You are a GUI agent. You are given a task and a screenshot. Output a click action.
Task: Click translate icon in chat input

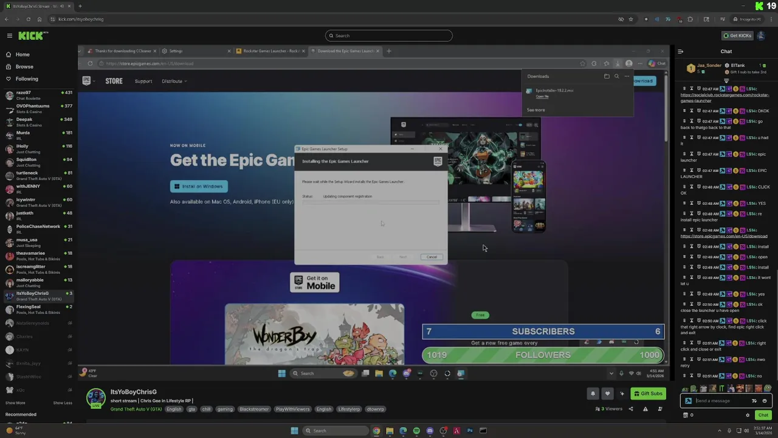(x=754, y=401)
